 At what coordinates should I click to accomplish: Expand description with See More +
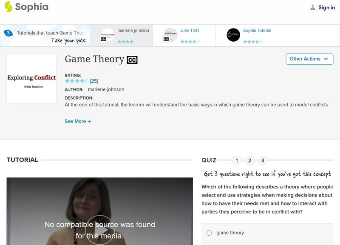(78, 121)
